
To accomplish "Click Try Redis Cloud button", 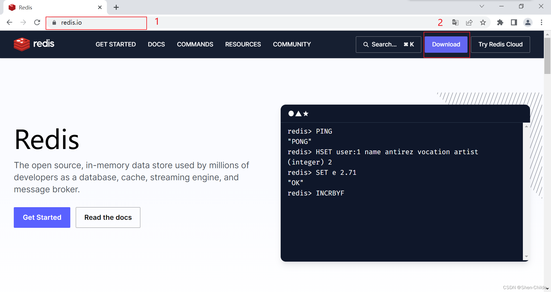I will pyautogui.click(x=500, y=44).
